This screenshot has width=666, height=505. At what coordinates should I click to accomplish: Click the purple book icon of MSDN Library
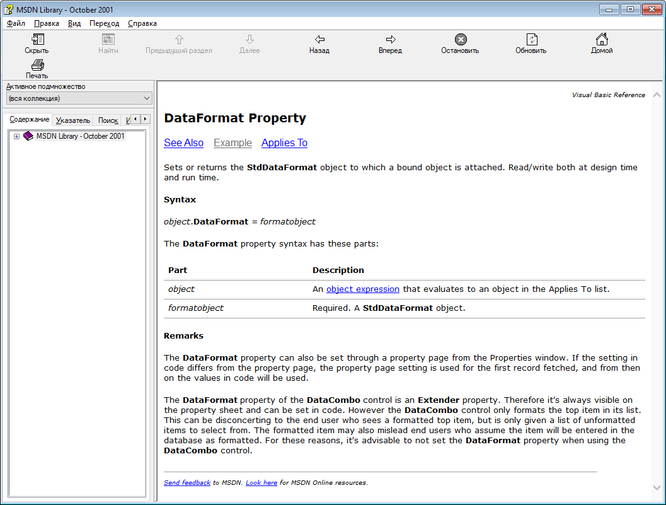(28, 136)
